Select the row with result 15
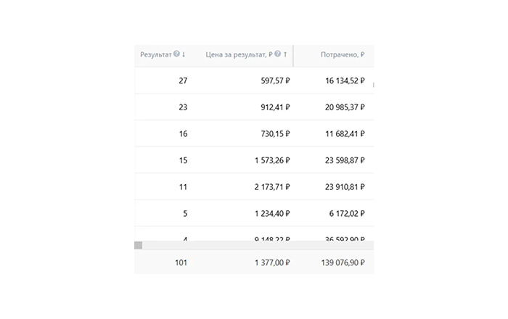This screenshot has height=319, width=508. pyautogui.click(x=254, y=160)
